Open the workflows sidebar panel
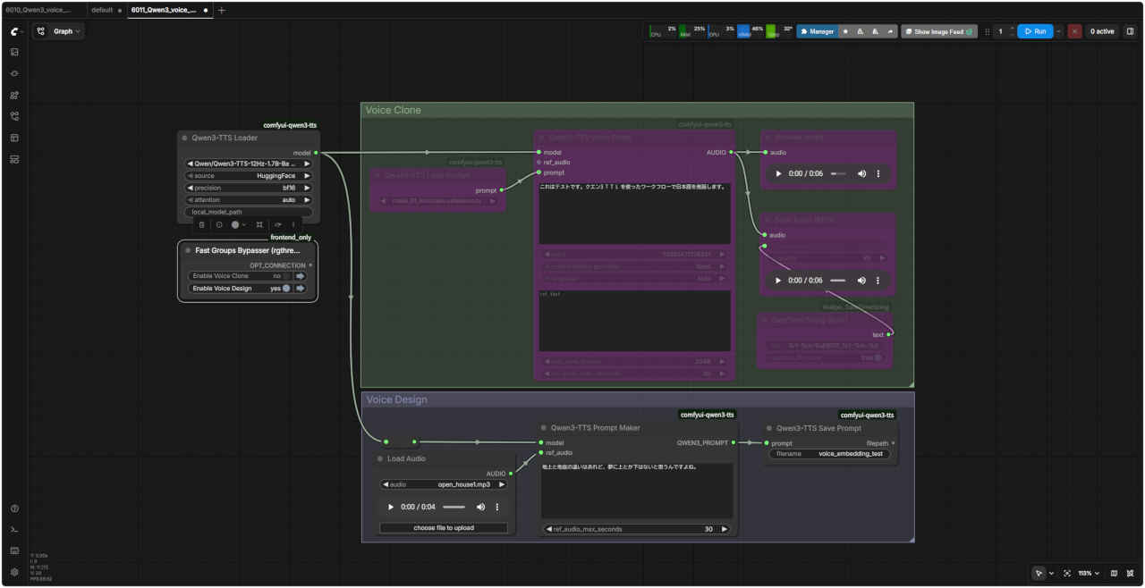Screen dimensions: 1145x588 (14, 116)
